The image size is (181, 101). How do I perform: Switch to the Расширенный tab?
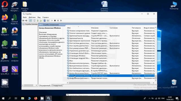pos(45,85)
